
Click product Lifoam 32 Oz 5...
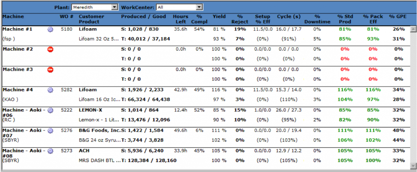pyautogui.click(x=99, y=39)
